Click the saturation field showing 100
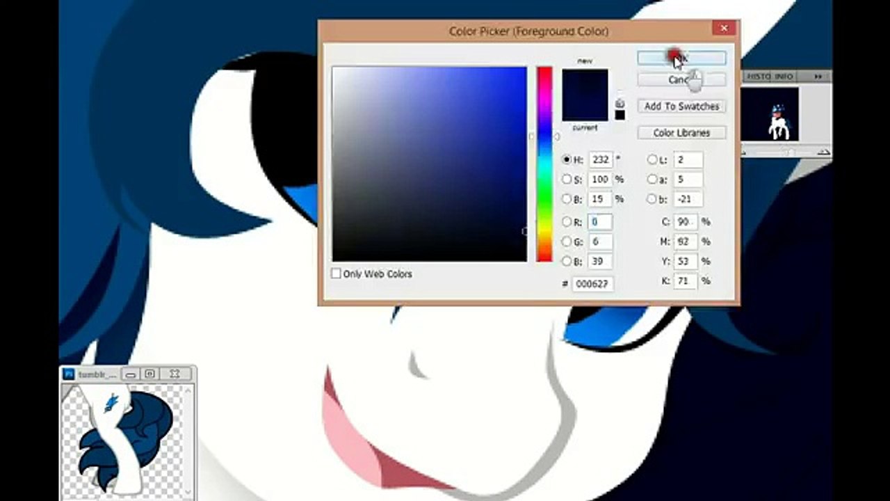 pyautogui.click(x=601, y=180)
